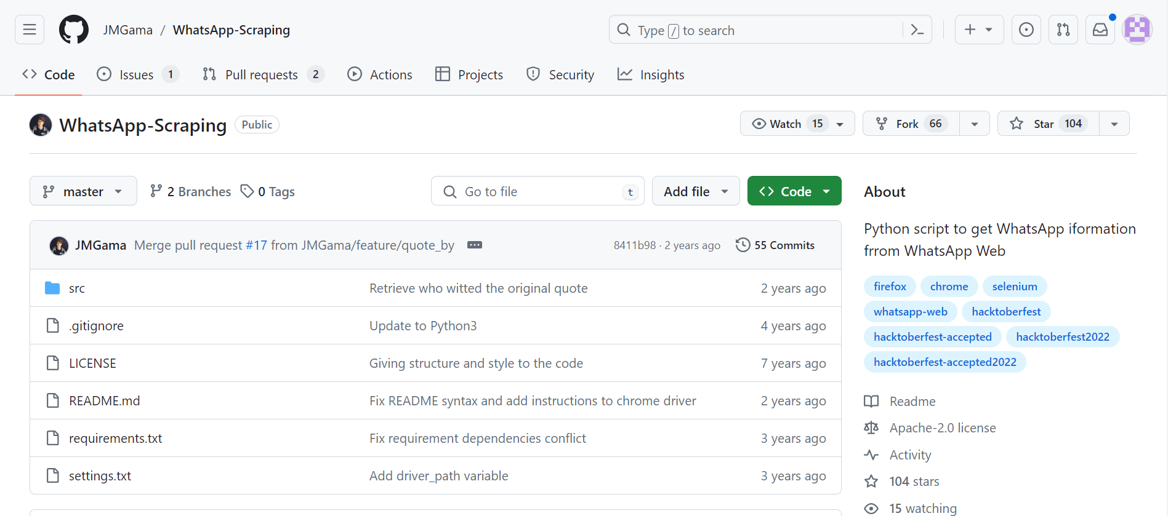Click the Go to file search field

(537, 191)
